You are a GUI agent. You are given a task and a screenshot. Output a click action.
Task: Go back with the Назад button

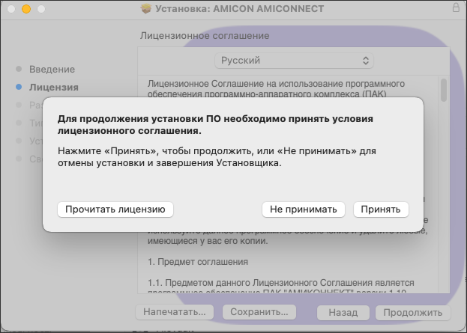pos(343,313)
